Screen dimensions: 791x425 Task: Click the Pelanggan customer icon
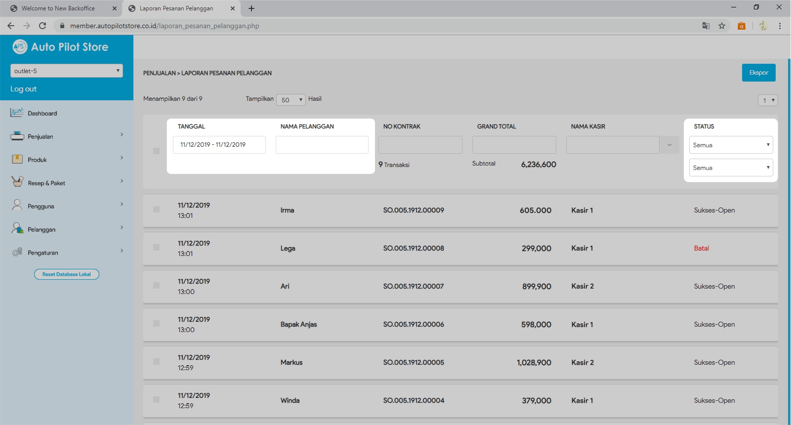[17, 228]
